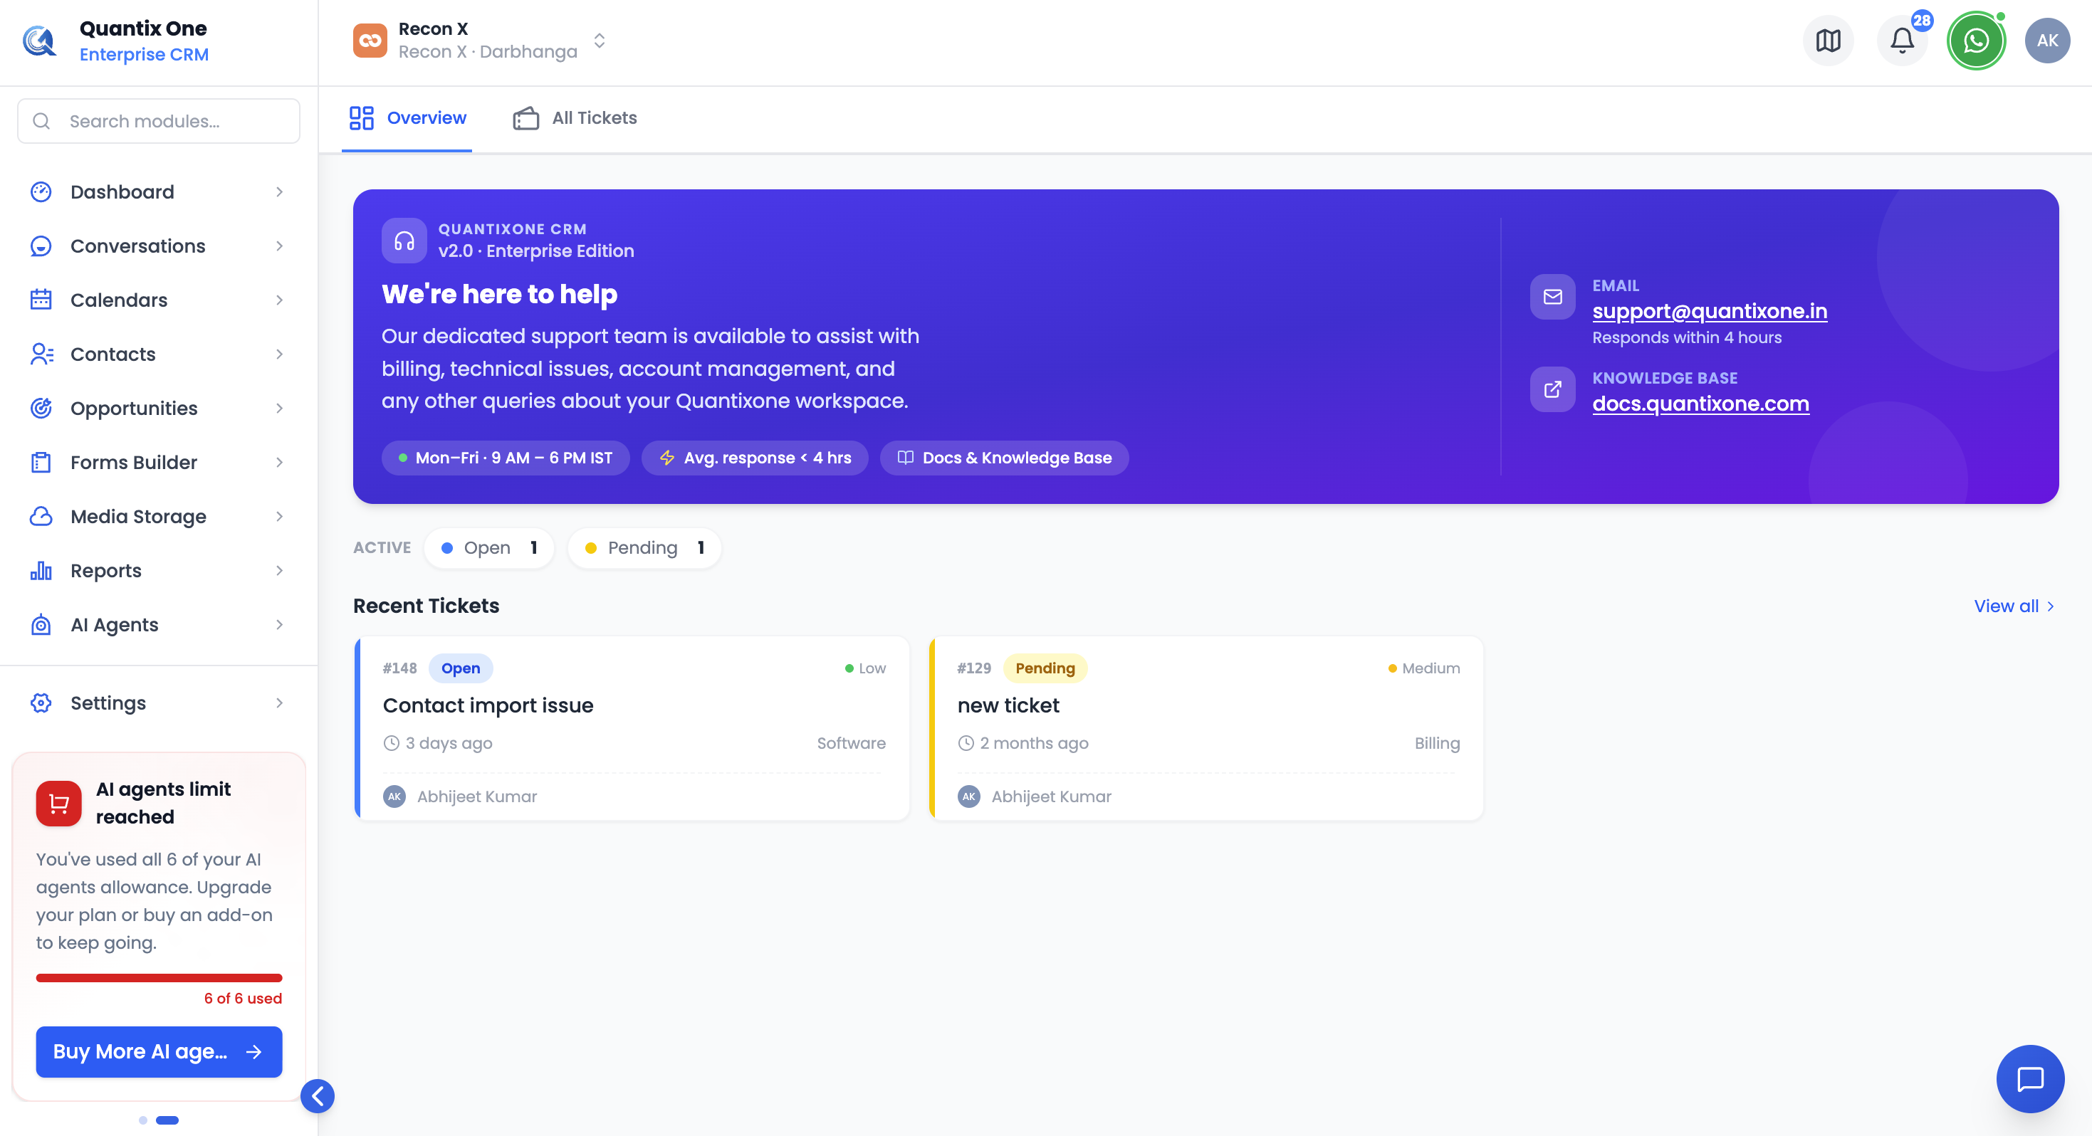Viewport: 2092px width, 1136px height.
Task: Click the Opportunities target icon
Action: click(41, 409)
